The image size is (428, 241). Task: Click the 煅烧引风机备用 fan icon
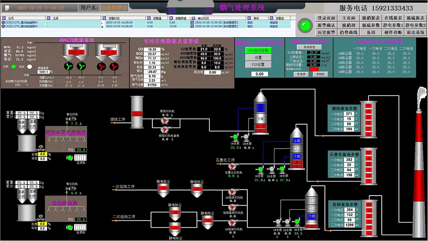(163, 129)
